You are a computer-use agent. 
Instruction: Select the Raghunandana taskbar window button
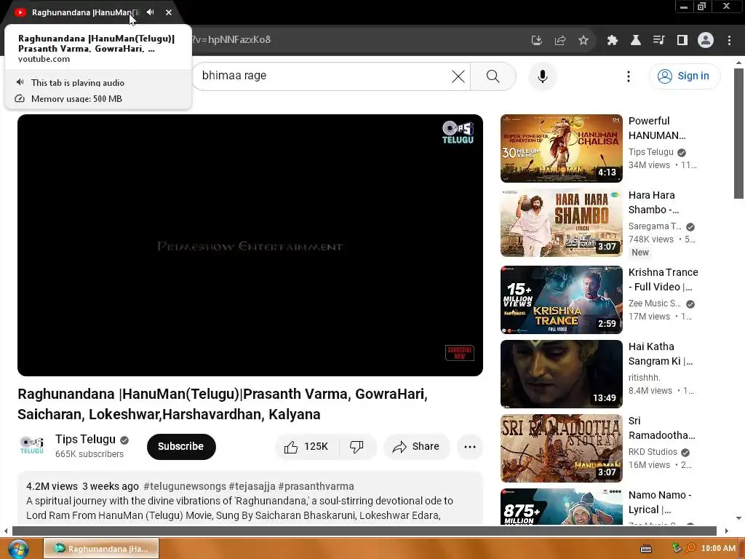coord(101,549)
